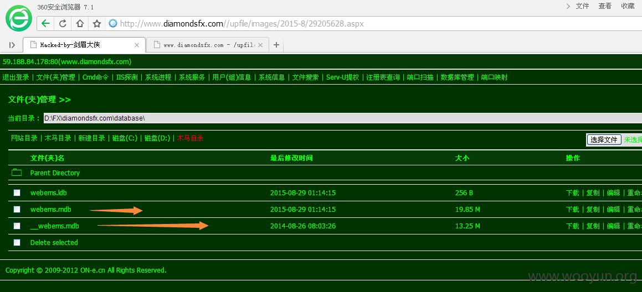Open the __webems.mdb file name
The image size is (642, 292).
(x=54, y=226)
